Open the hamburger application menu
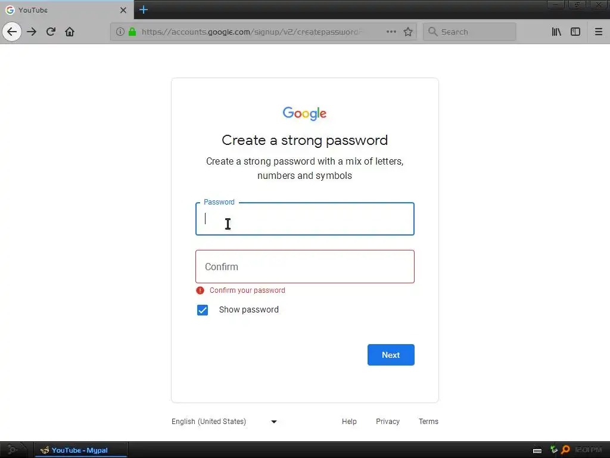Viewport: 610px width, 458px height. click(x=598, y=32)
